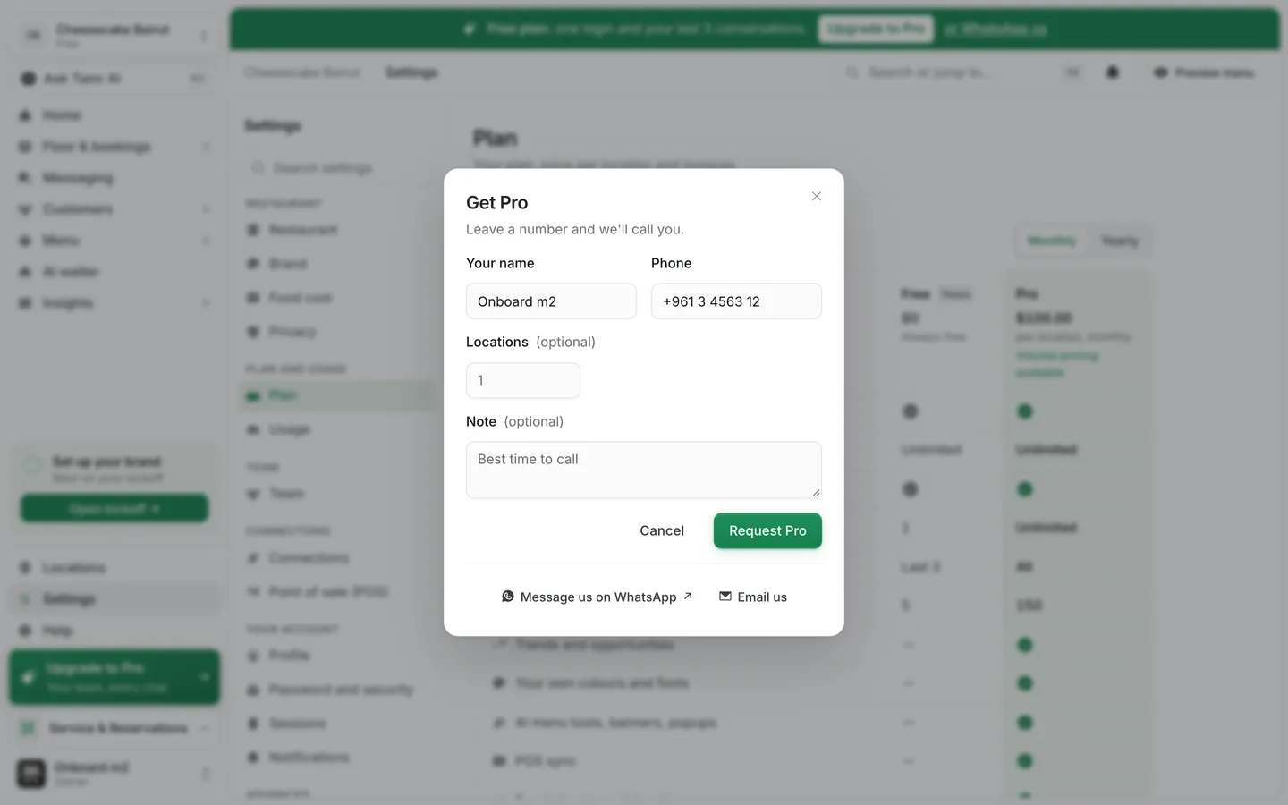Click the Locations number field
This screenshot has height=805, width=1288.
point(523,380)
